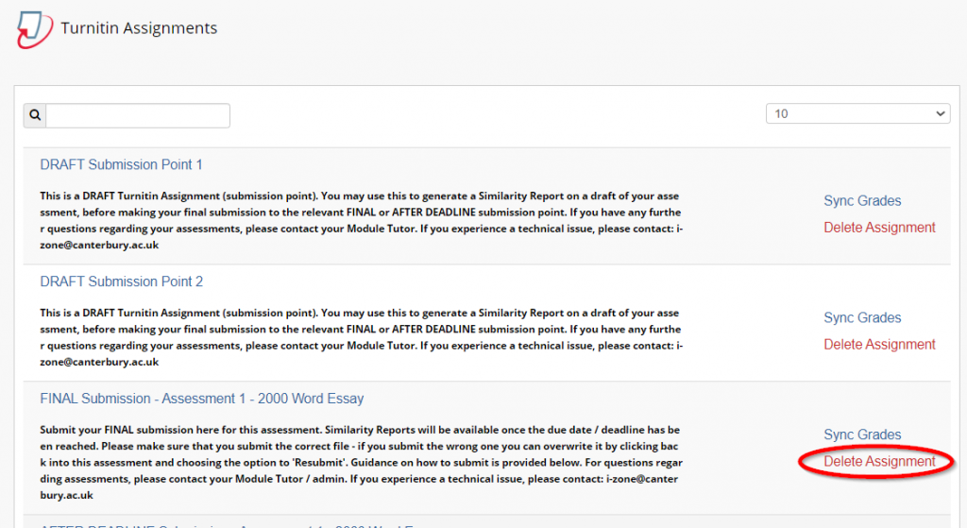Delete Assignment for DRAFT Submission Point 1
The height and width of the screenshot is (528, 967).
[x=879, y=227]
